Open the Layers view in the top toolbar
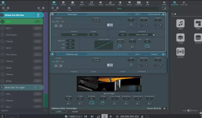Screen dimensions: 202x118 pyautogui.click(x=54, y=3)
